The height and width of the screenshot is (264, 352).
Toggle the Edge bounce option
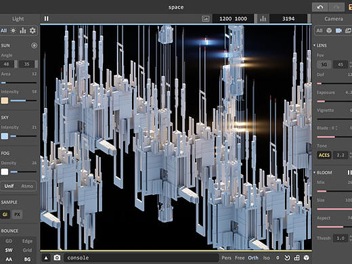27,241
